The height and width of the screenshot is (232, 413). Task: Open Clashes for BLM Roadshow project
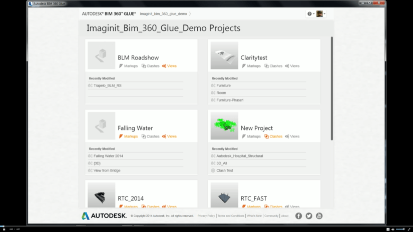coord(150,66)
